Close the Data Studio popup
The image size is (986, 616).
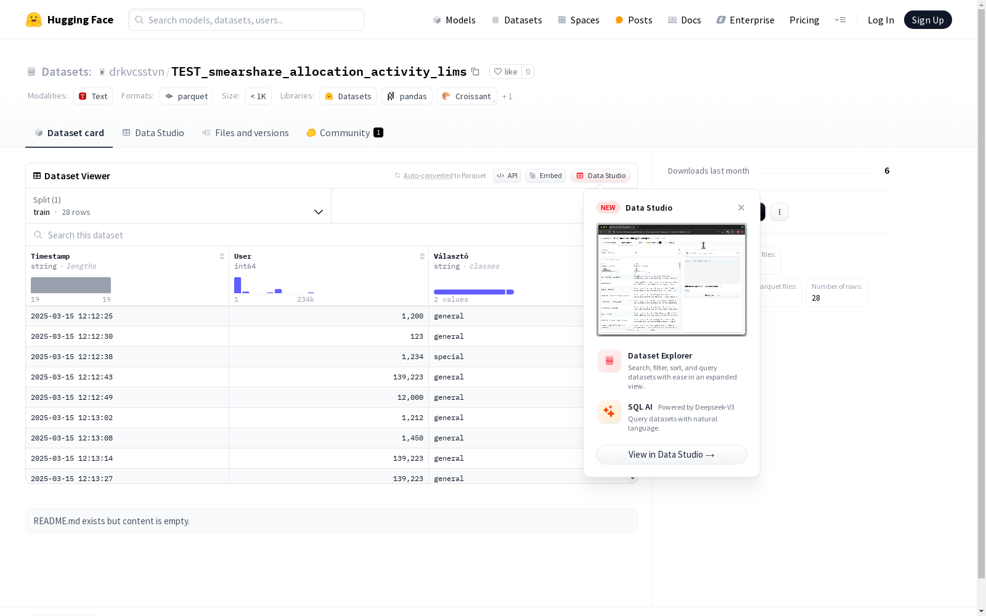point(741,208)
